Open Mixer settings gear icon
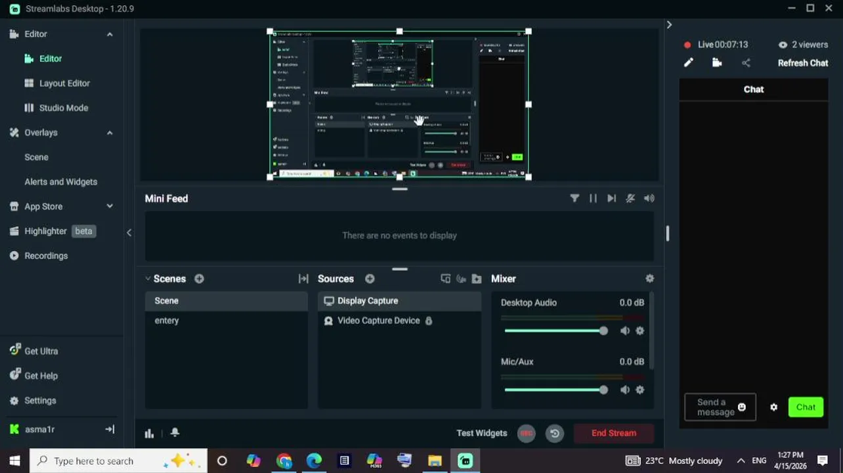Image resolution: width=843 pixels, height=473 pixels. coord(649,279)
